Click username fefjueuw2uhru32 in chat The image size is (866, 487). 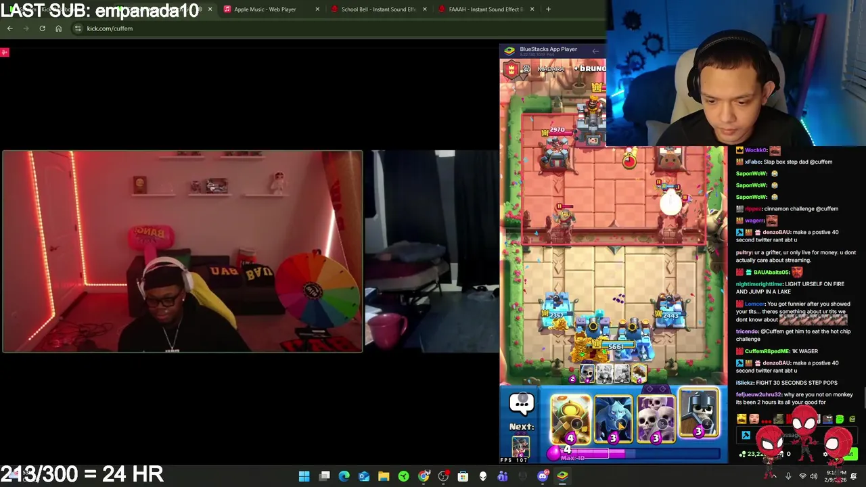[x=758, y=394]
